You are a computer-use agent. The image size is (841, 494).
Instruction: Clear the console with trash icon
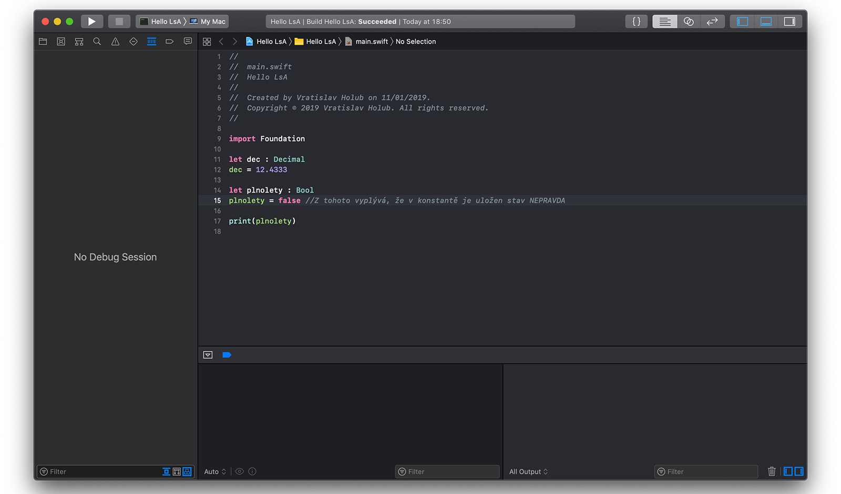click(x=772, y=472)
